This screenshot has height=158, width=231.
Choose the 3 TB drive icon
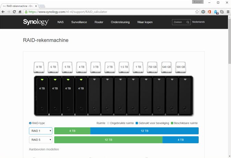96,67
